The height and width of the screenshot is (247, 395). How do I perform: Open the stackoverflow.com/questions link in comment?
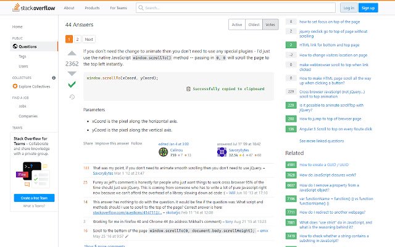pyautogui.click(x=127, y=212)
